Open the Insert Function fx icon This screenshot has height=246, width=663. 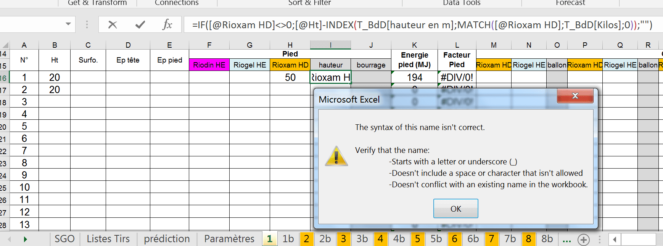point(167,25)
